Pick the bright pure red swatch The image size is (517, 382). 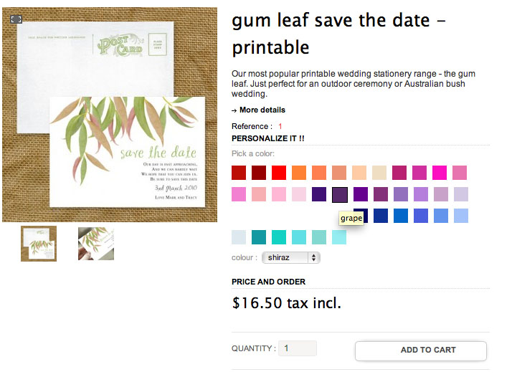279,173
